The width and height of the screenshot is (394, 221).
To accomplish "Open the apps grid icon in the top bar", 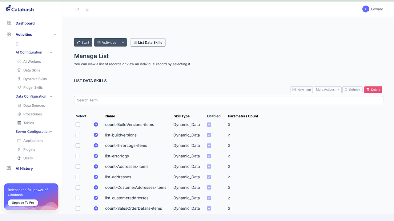I will [x=88, y=9].
